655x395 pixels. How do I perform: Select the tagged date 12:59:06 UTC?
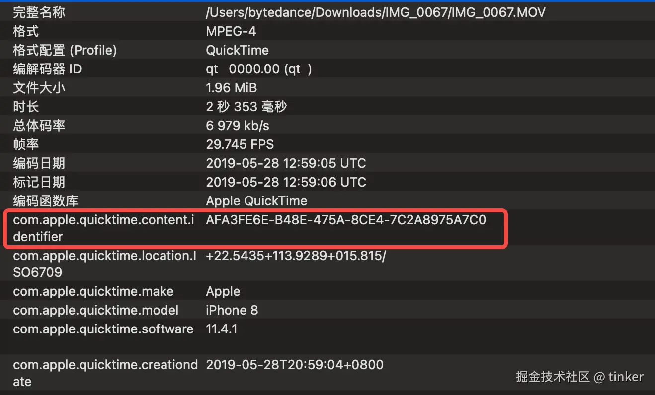pos(286,182)
